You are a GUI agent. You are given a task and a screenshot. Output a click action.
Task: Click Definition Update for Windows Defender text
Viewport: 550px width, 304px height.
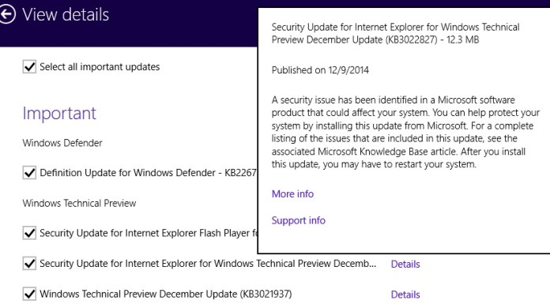(149, 173)
